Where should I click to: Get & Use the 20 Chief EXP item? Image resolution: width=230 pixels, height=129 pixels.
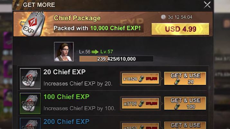tap(185, 79)
